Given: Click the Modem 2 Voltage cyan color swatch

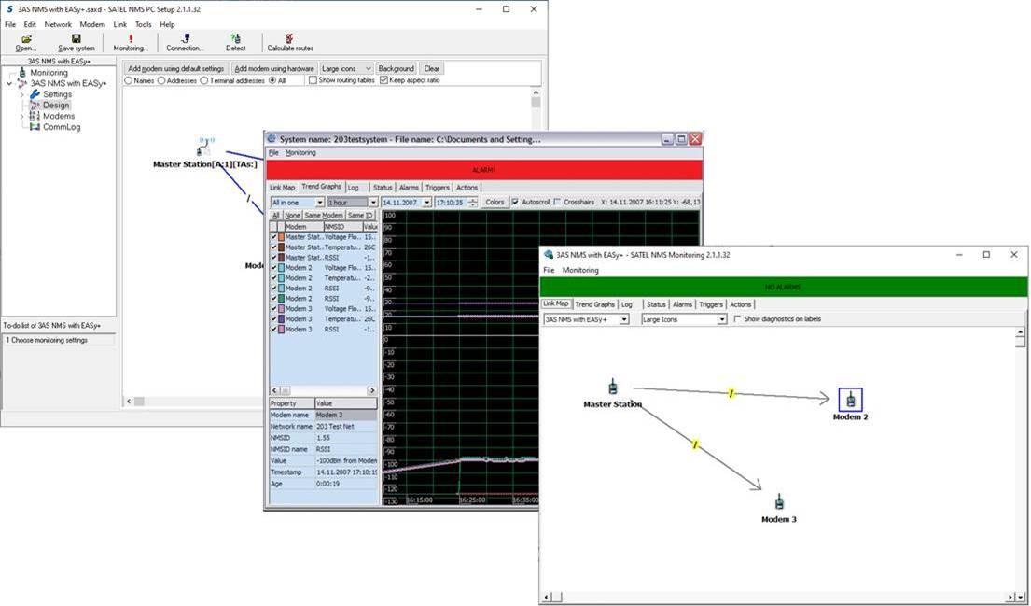Looking at the screenshot, I should point(282,268).
